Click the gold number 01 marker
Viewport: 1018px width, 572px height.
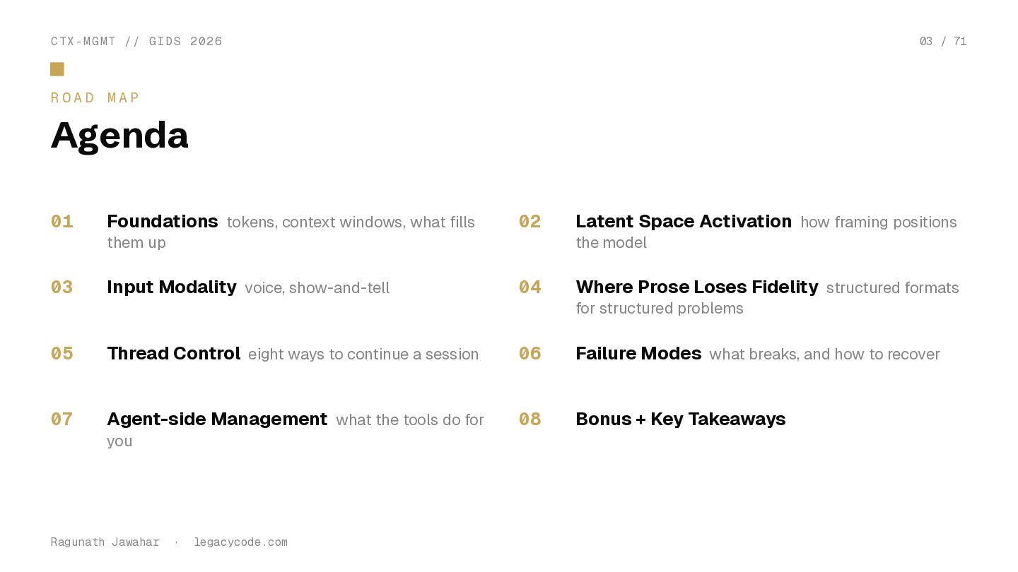click(62, 222)
